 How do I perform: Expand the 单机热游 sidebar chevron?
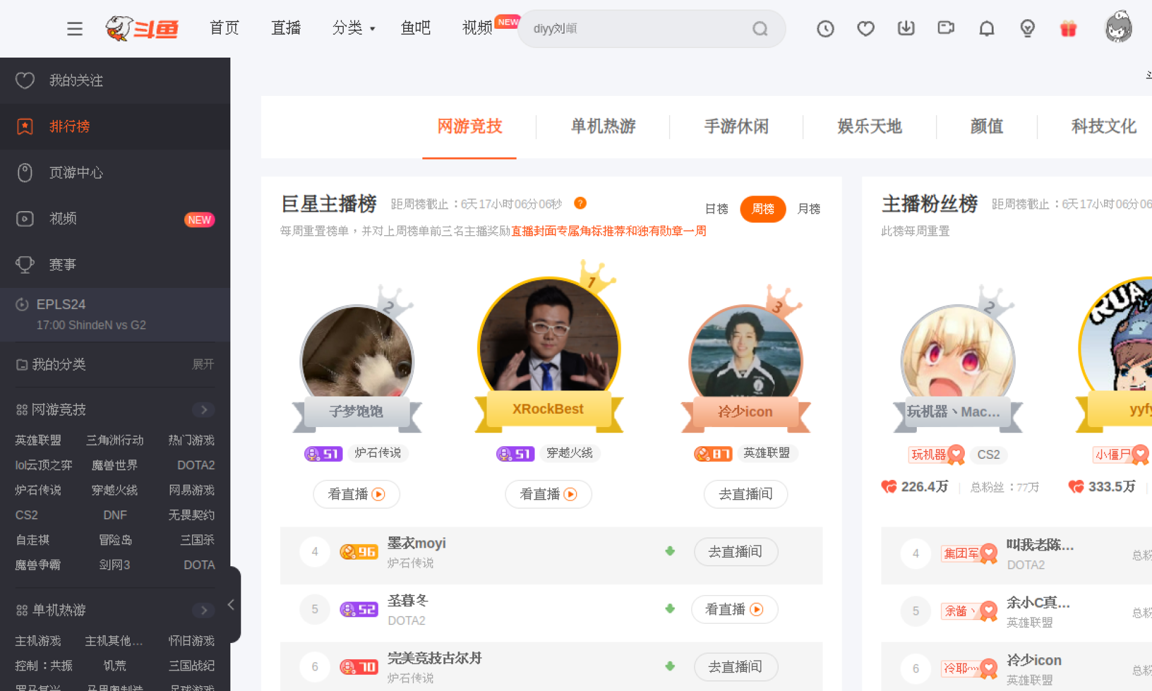pos(203,610)
